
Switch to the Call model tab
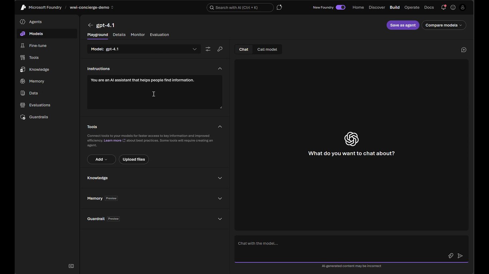coord(267,49)
